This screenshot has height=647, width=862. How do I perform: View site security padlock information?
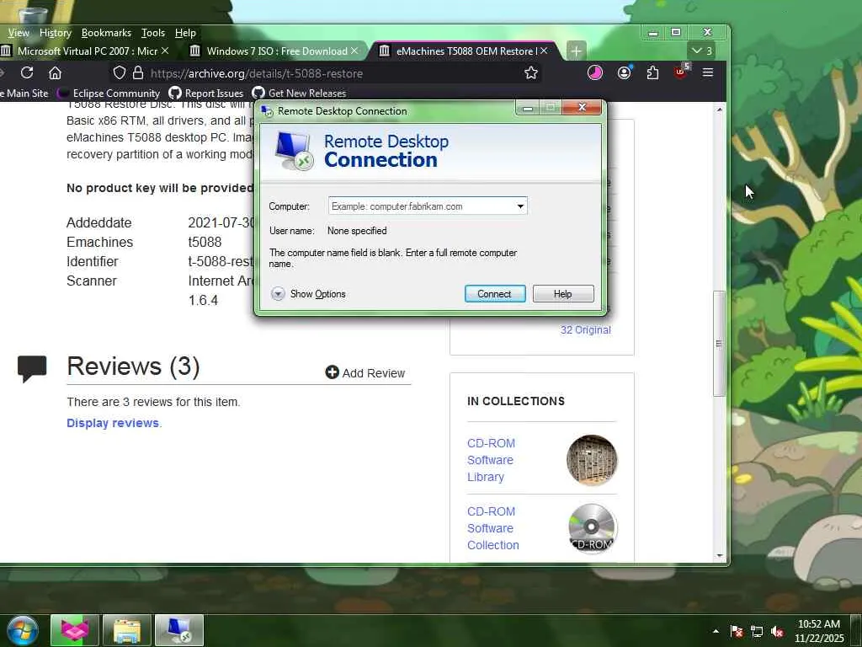pyautogui.click(x=138, y=72)
